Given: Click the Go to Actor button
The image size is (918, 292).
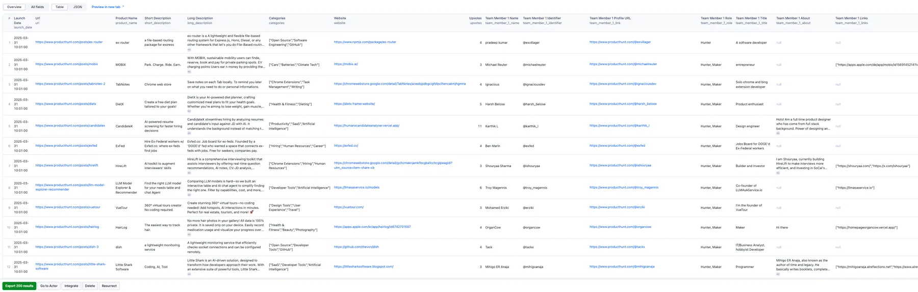Looking at the screenshot, I should (x=49, y=286).
